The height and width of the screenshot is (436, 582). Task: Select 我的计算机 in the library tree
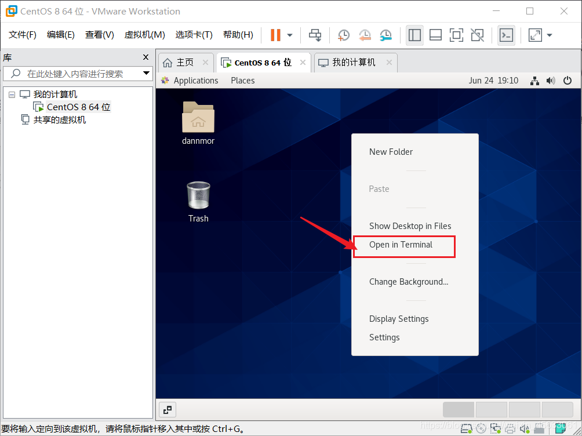tap(55, 95)
